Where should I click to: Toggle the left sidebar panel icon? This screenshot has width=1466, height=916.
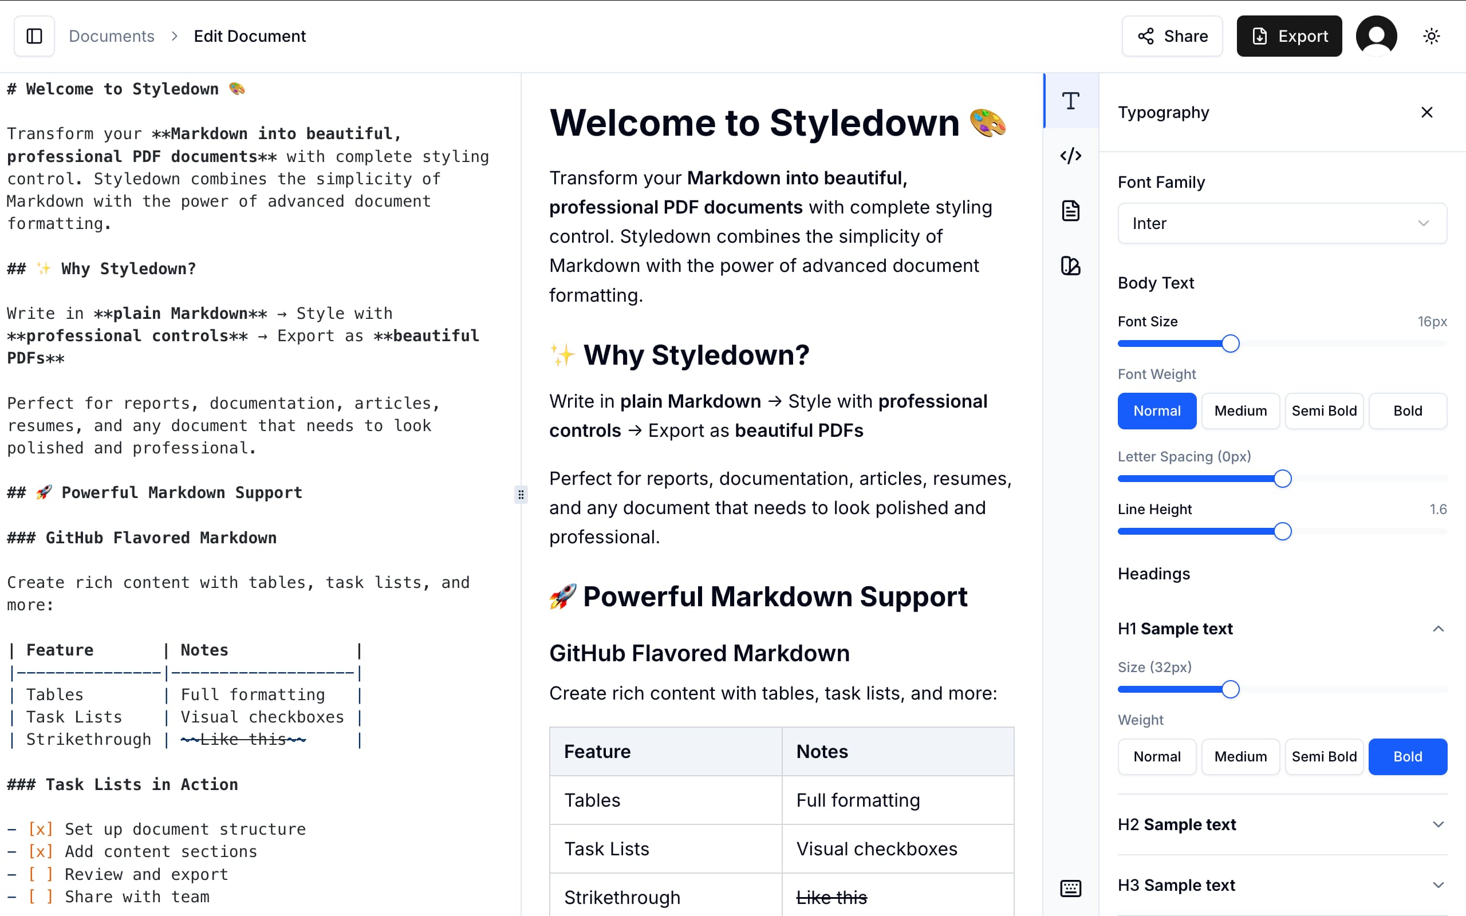pos(34,36)
